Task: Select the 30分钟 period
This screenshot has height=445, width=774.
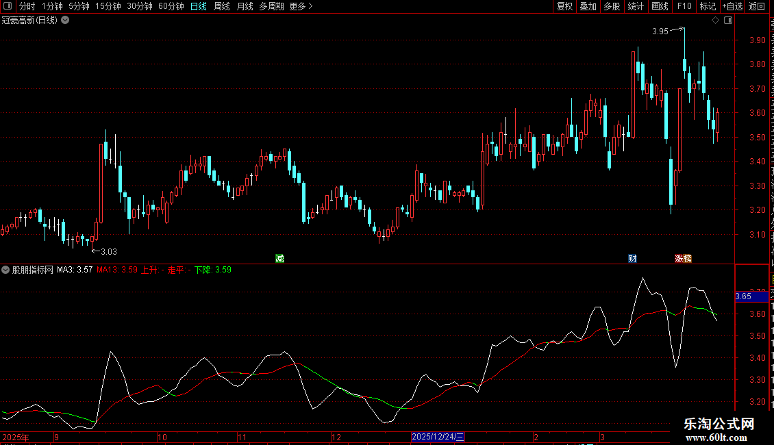Action: 140,6
